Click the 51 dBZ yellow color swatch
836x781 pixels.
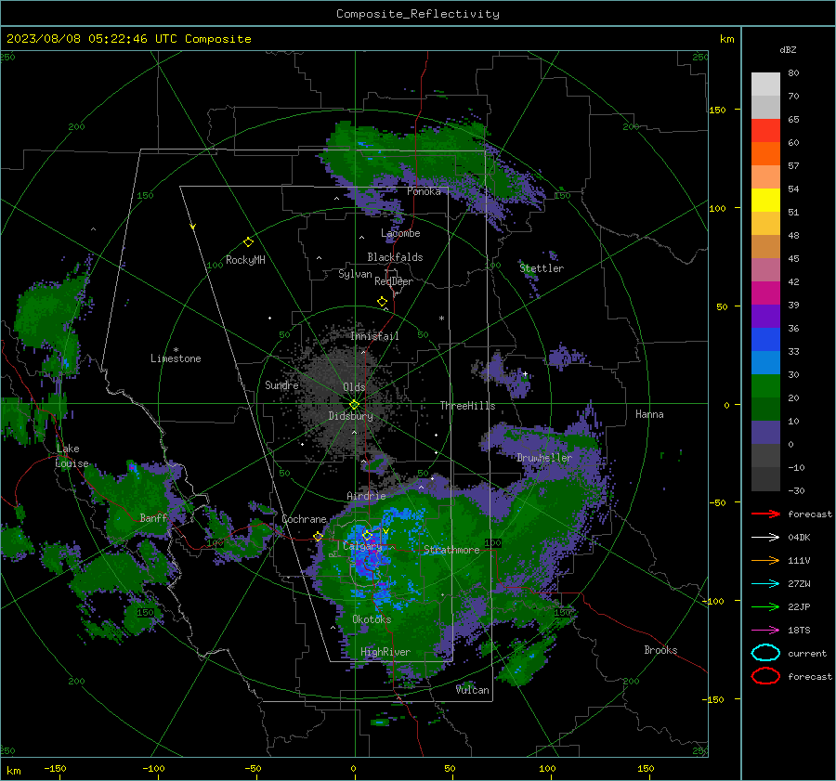(765, 200)
